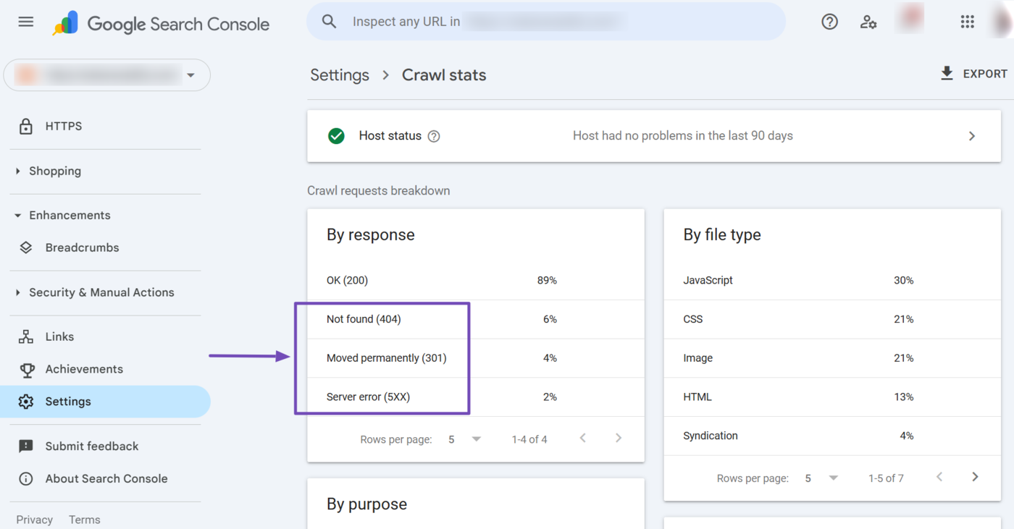Click the HTTPS lock icon in sidebar

(x=26, y=126)
